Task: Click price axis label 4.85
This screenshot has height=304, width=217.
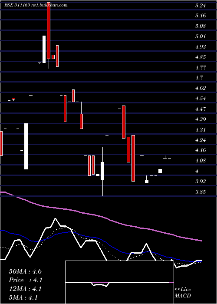Action: click(x=201, y=57)
